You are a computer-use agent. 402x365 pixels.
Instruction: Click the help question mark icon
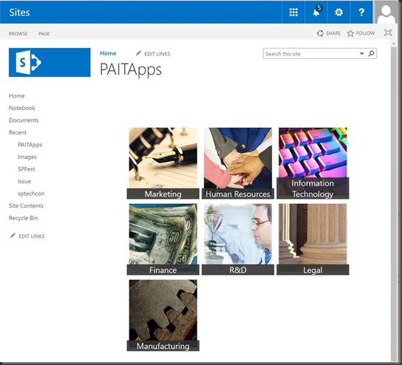point(361,12)
